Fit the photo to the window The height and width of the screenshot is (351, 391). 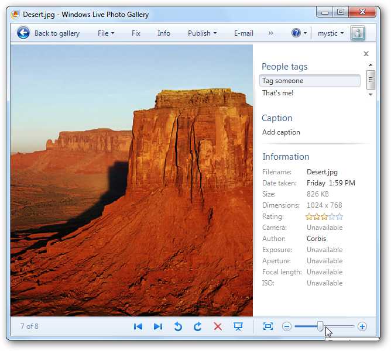click(268, 326)
